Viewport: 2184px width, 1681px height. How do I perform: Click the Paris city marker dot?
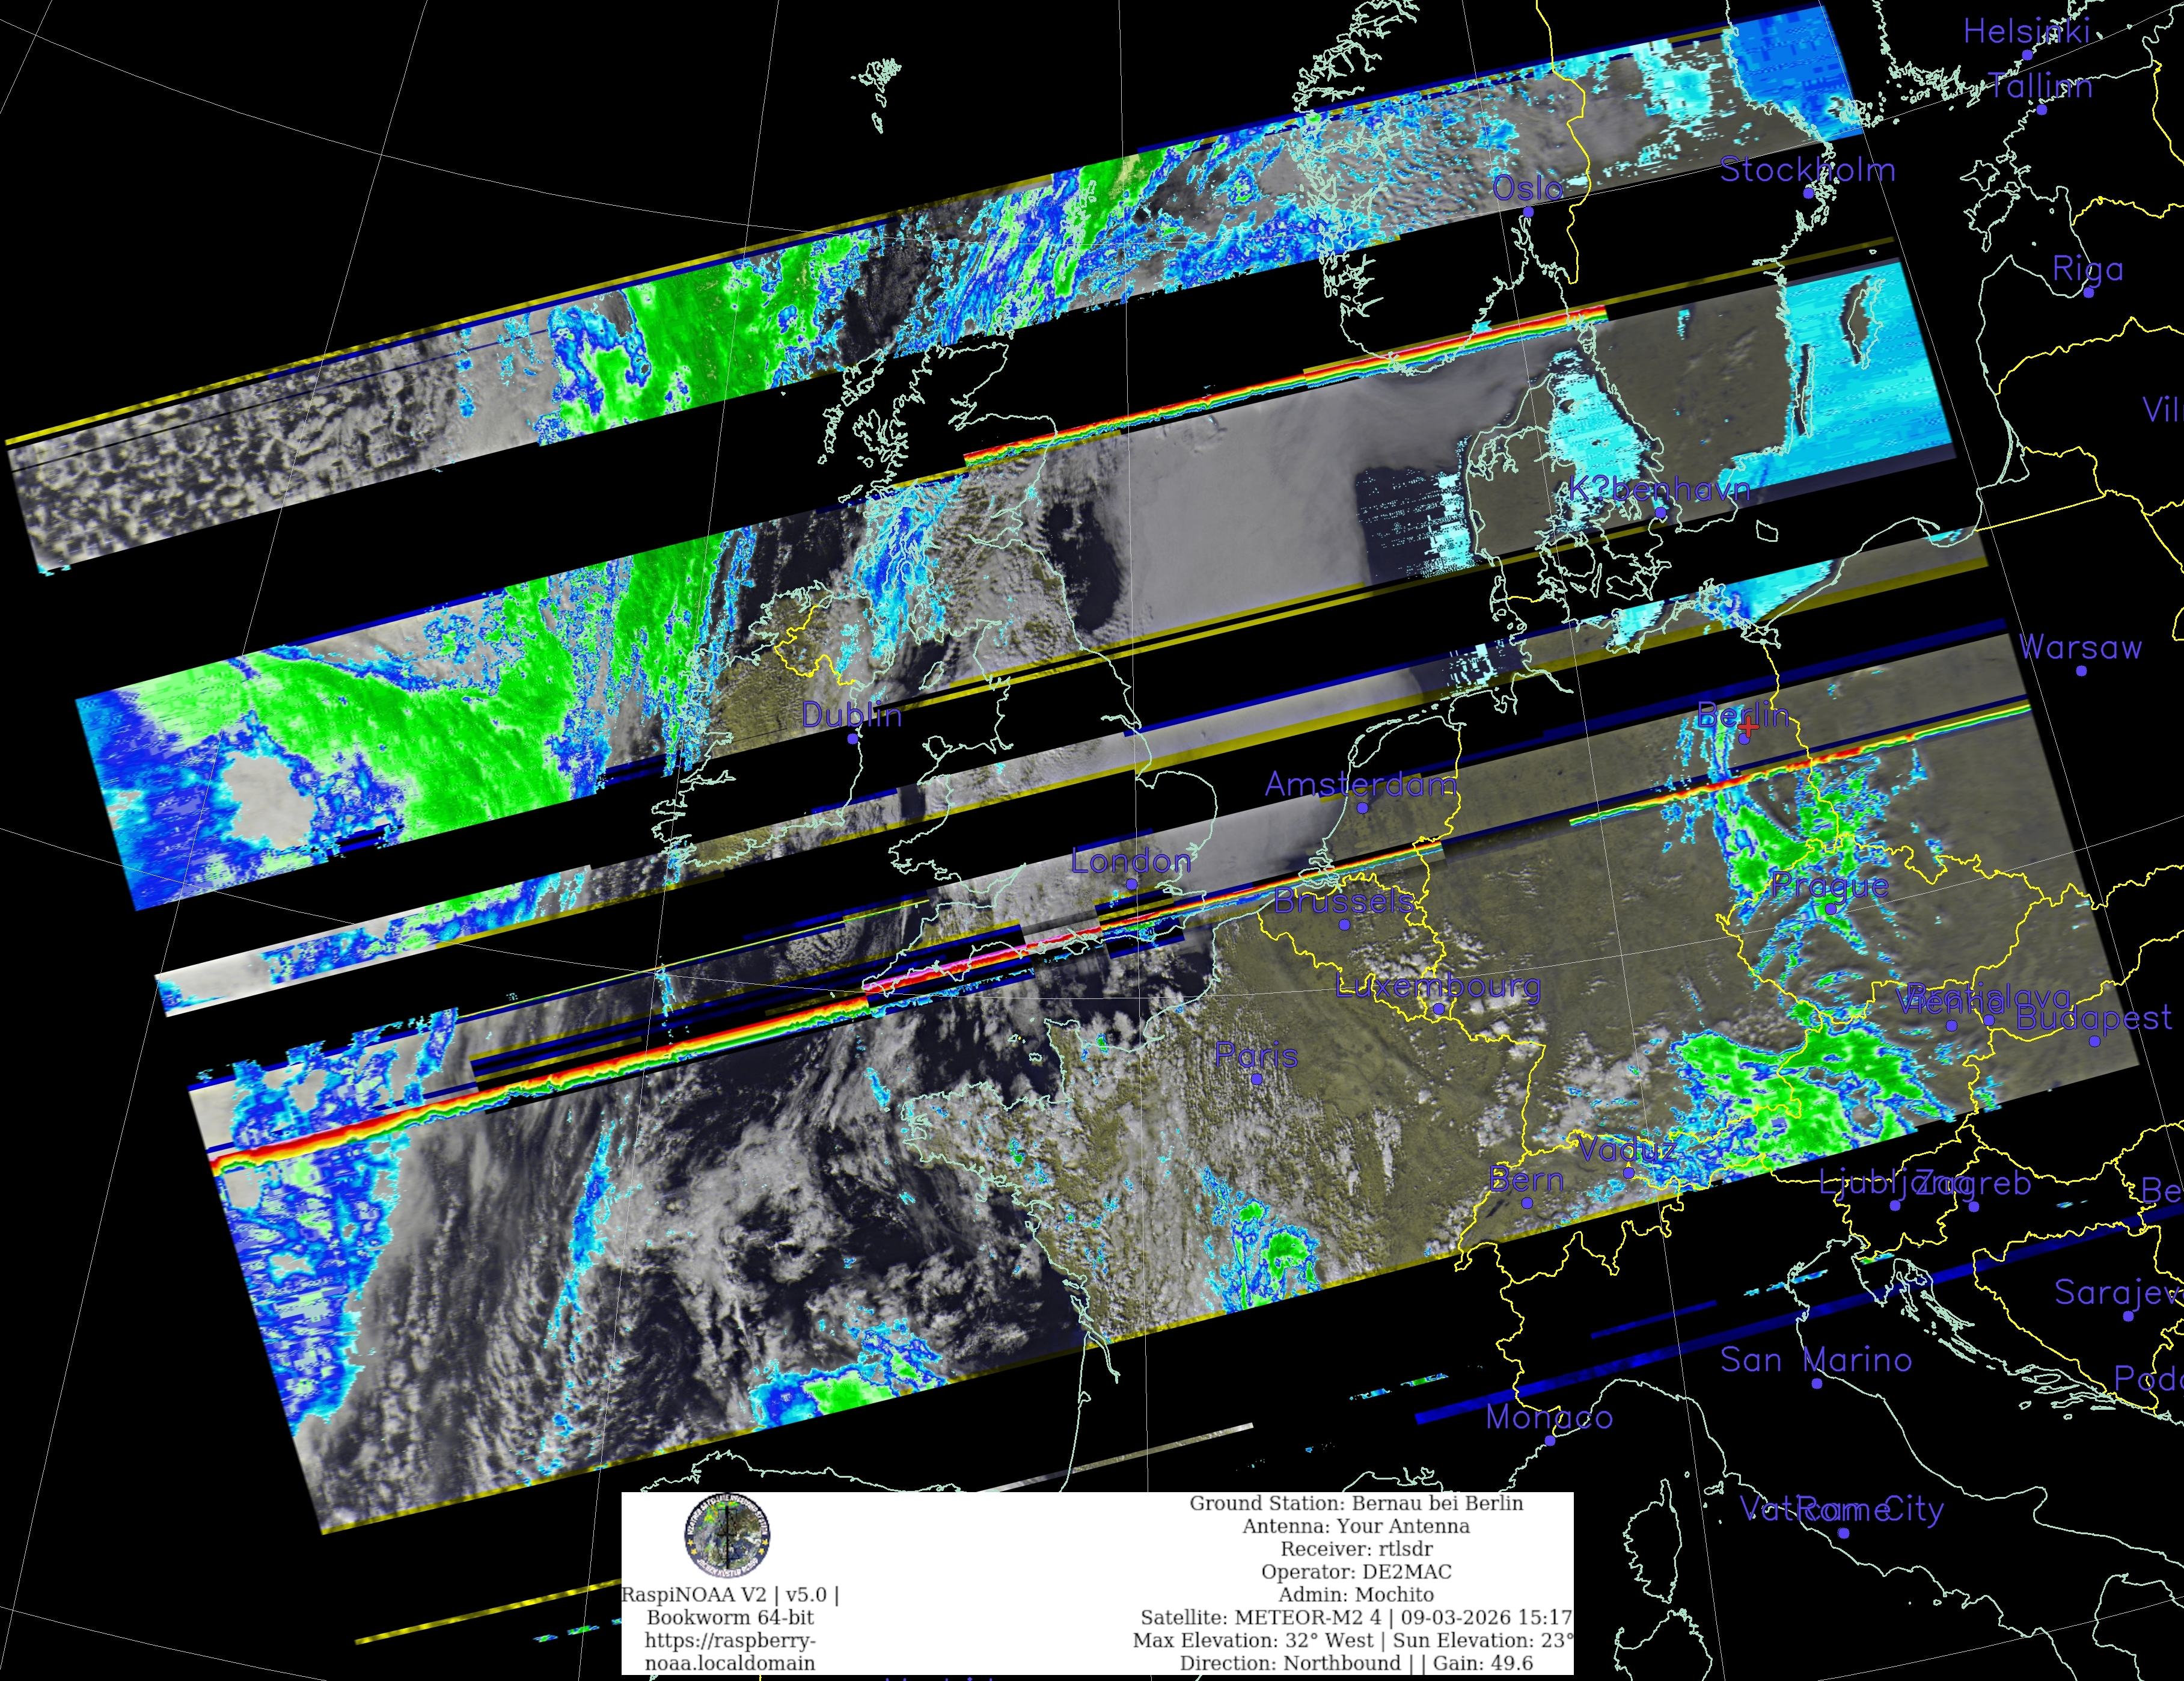(x=1257, y=1080)
